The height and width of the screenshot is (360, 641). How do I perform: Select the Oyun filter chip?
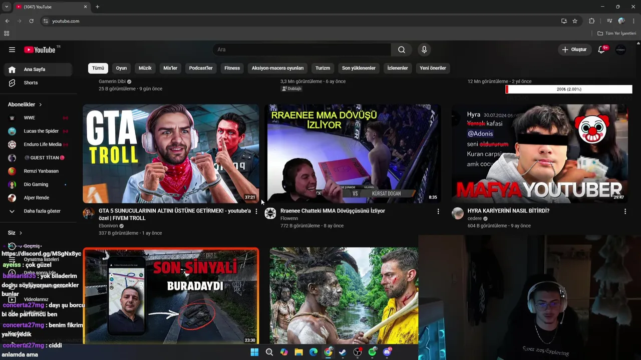click(x=122, y=68)
